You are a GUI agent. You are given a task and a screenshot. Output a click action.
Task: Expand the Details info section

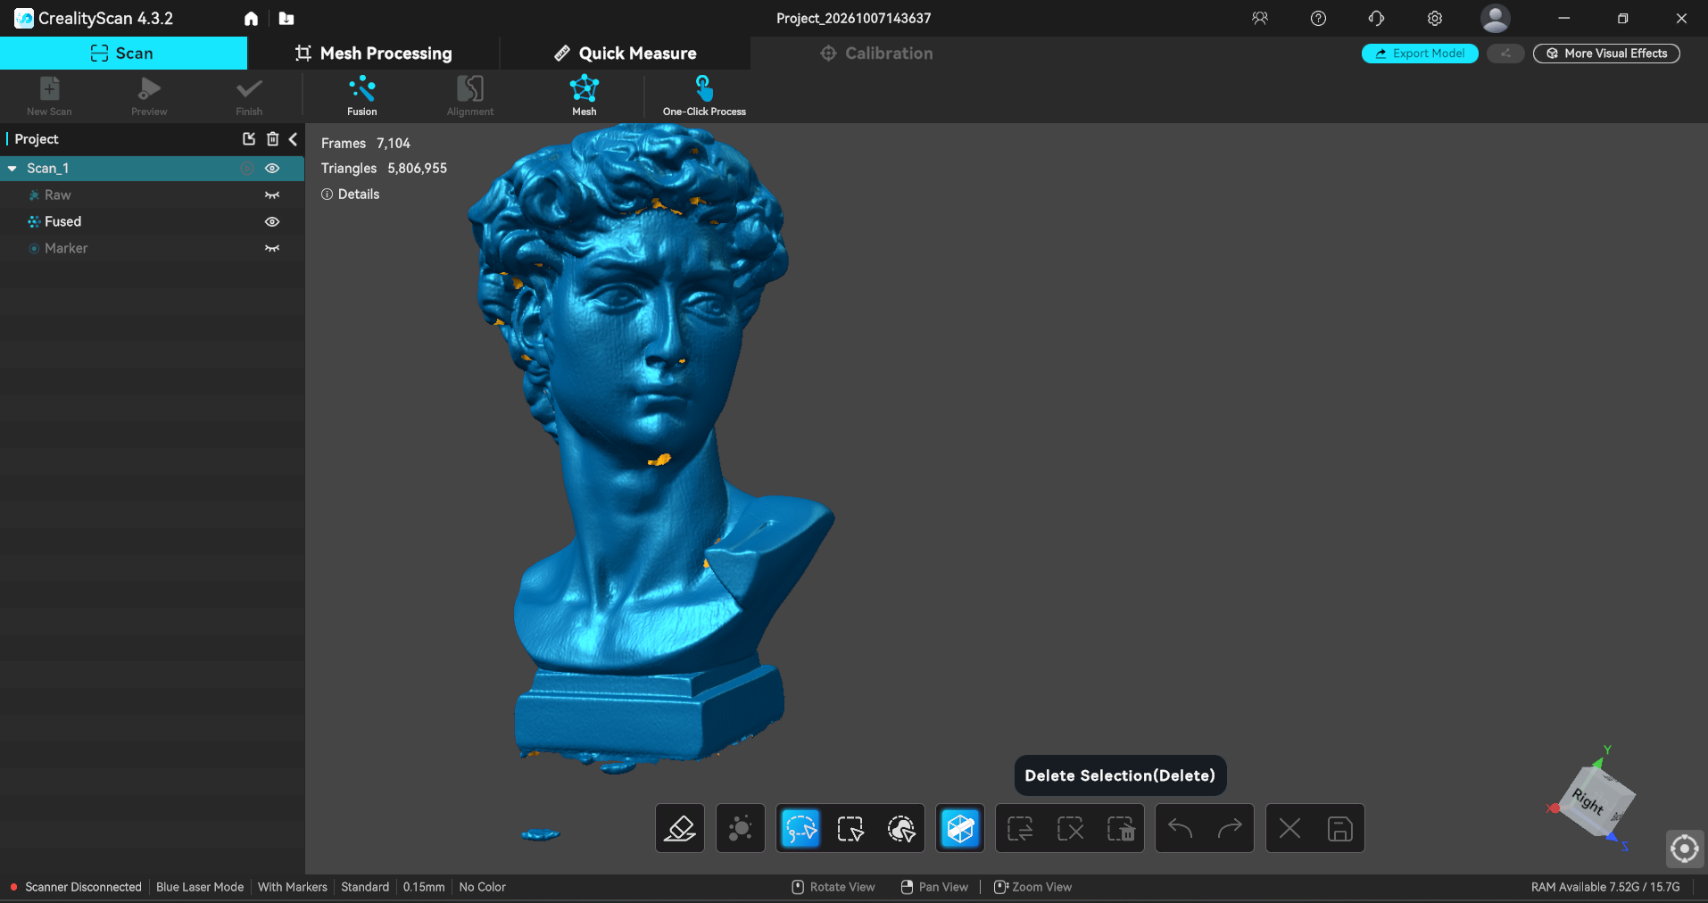pos(351,194)
